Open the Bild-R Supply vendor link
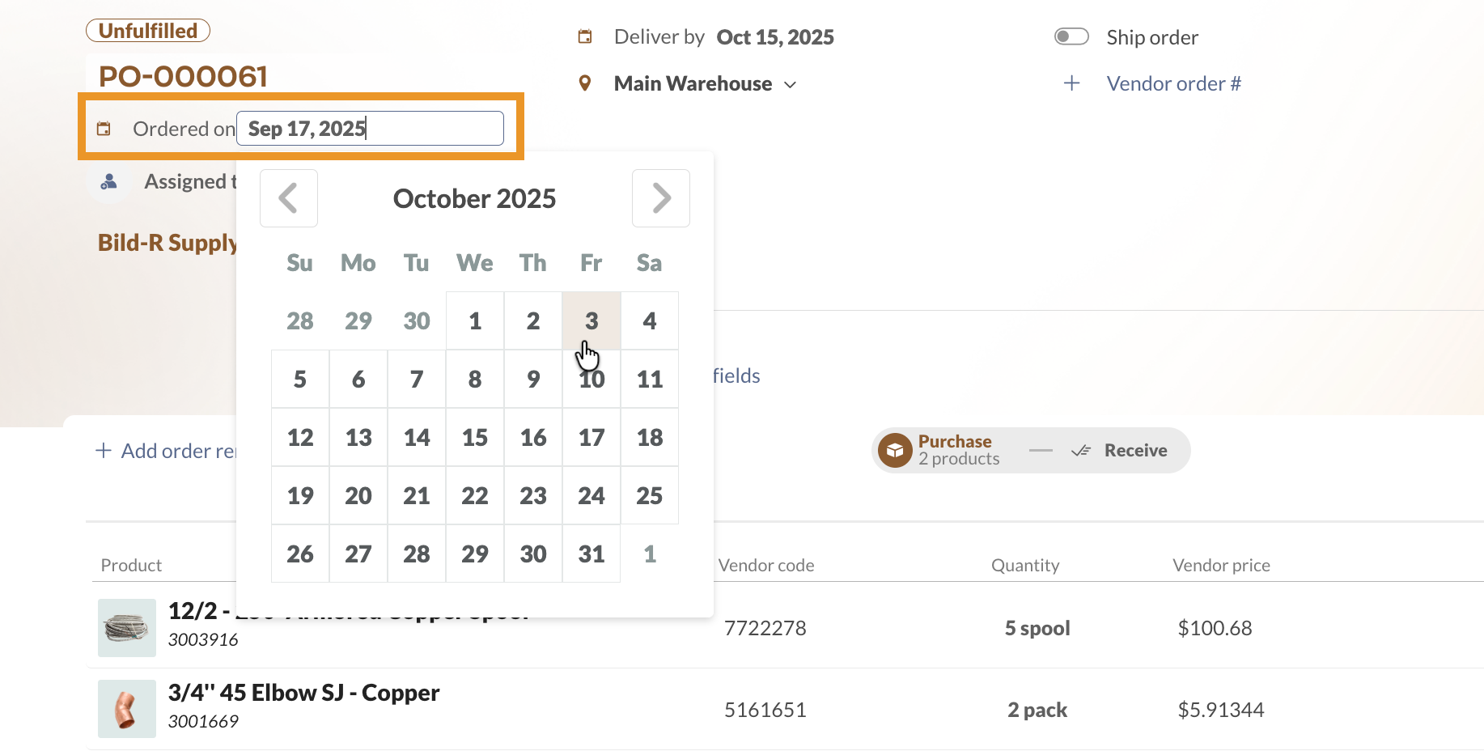The image size is (1484, 751). (167, 242)
